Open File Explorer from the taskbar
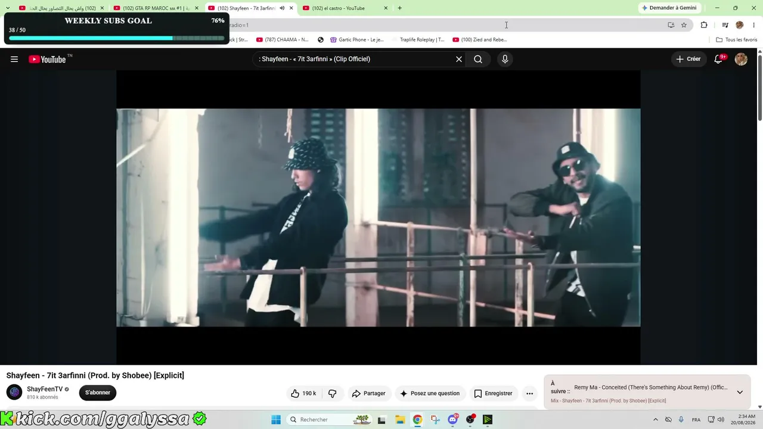 399,419
